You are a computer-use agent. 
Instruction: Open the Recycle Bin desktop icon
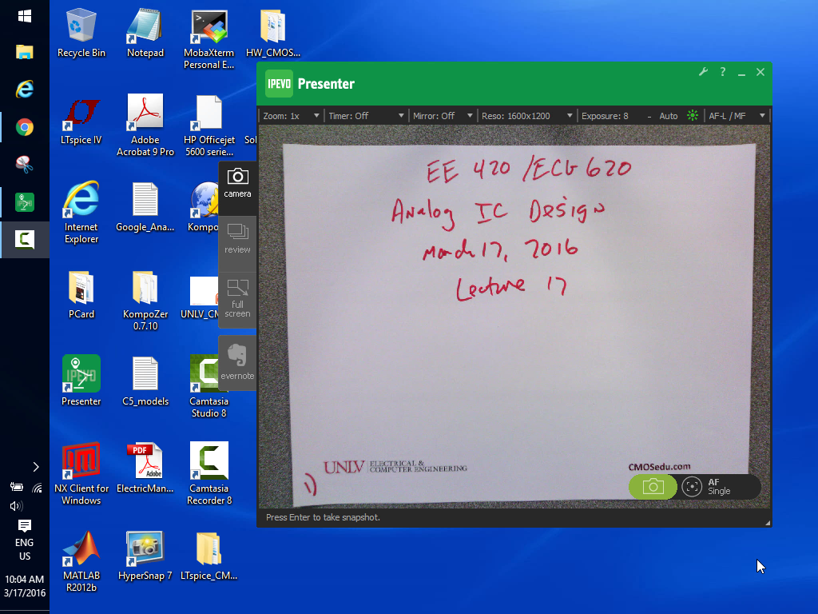click(x=81, y=33)
